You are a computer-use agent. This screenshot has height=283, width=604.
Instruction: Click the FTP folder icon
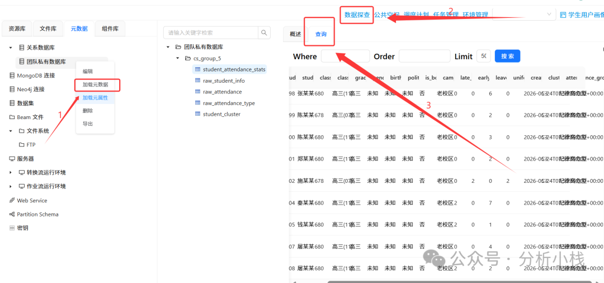click(x=22, y=145)
